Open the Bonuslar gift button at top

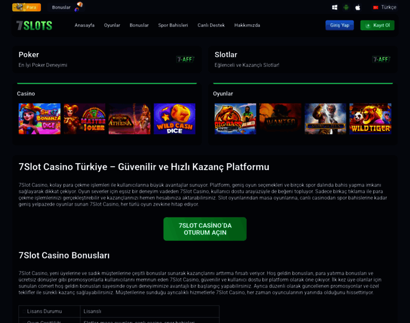click(67, 7)
